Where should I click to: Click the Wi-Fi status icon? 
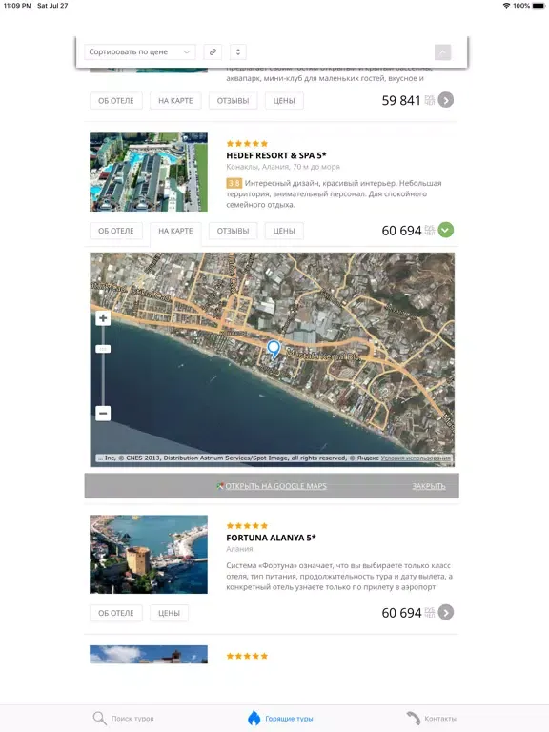(x=506, y=6)
